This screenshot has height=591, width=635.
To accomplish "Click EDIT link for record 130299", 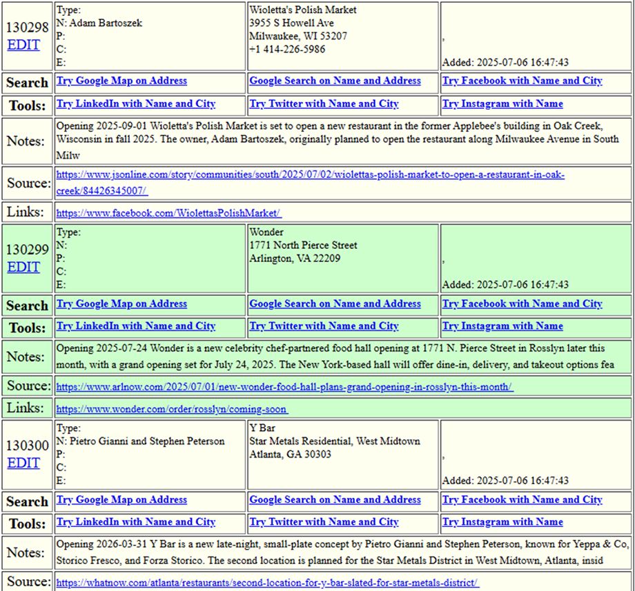I will [23, 268].
